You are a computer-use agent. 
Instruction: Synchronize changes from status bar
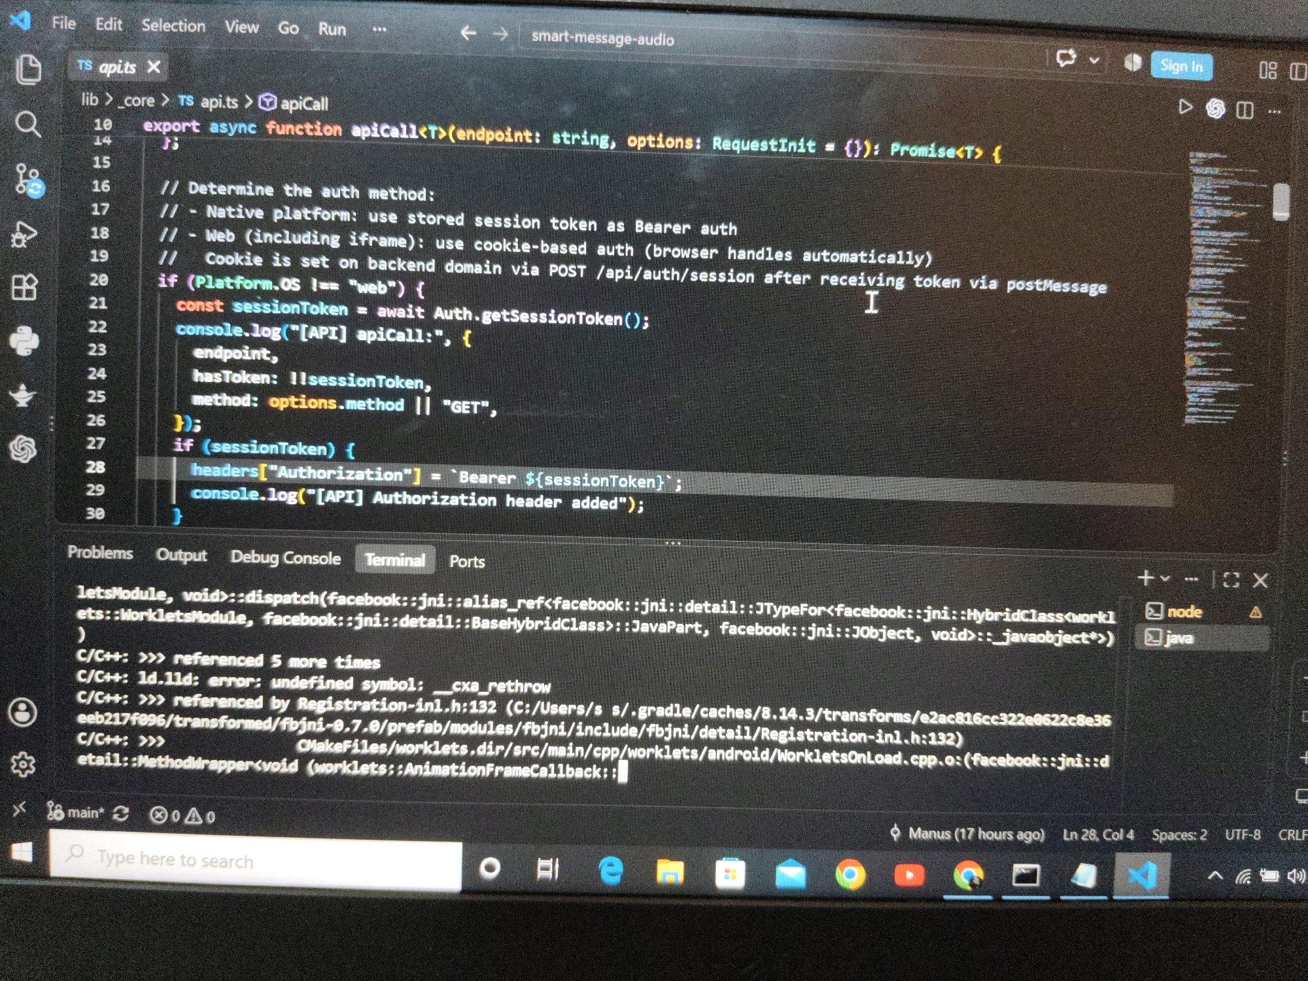click(x=121, y=814)
